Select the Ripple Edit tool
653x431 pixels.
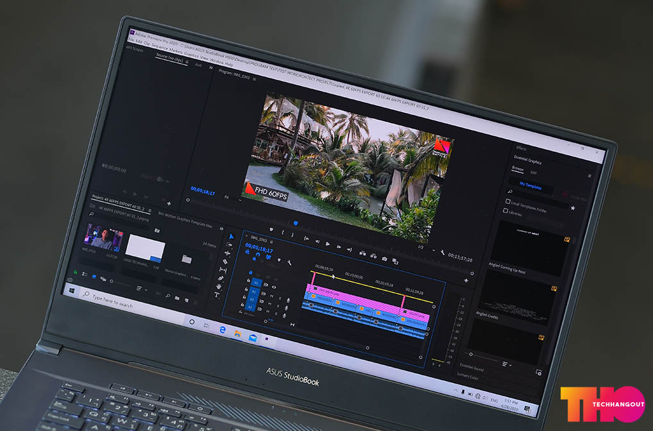point(227,253)
